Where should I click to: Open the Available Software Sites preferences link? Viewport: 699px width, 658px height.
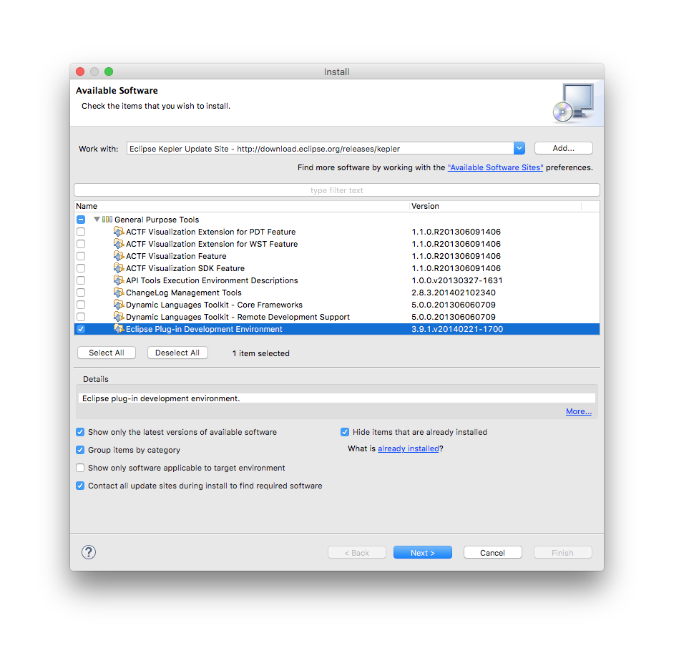point(495,167)
